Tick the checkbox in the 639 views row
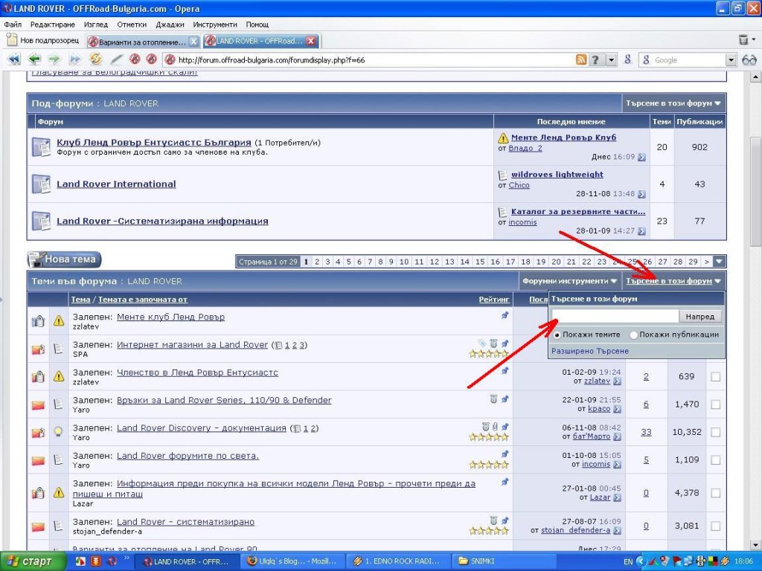Viewport: 762px width, 571px height. (x=715, y=377)
